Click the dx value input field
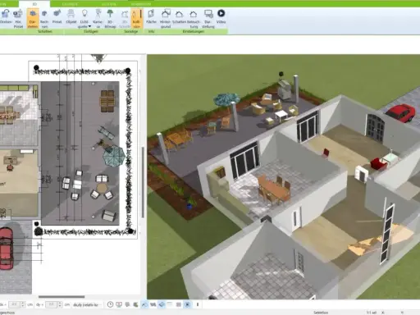This screenshot has height=315, width=420. point(15,304)
